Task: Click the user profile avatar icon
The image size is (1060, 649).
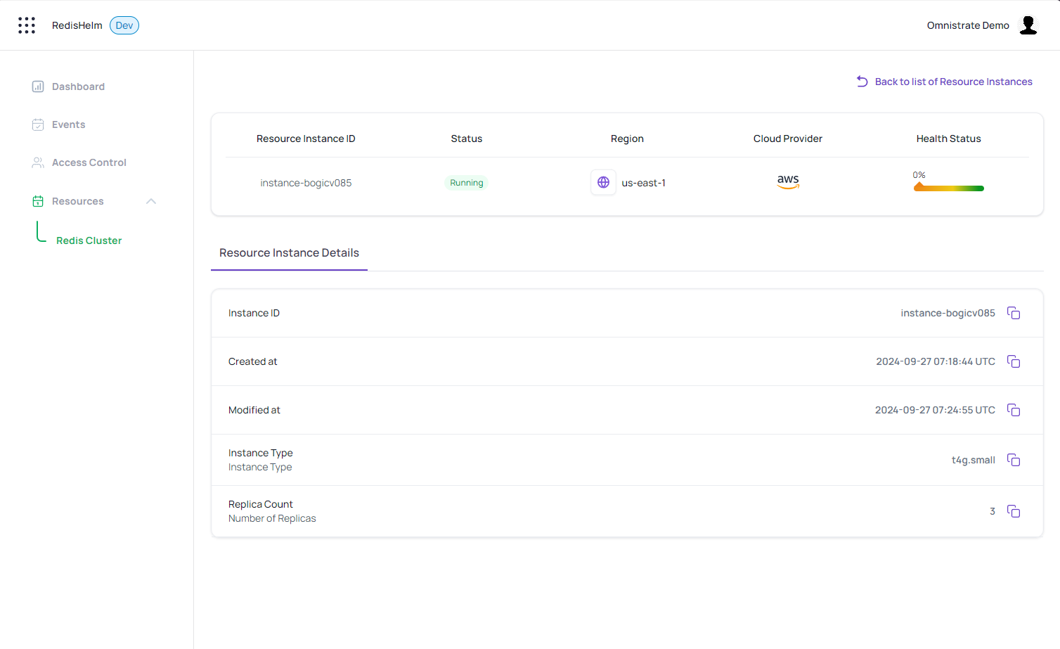Action: (x=1028, y=25)
